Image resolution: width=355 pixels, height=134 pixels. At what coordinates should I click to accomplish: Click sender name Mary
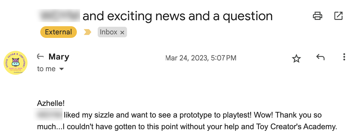(x=59, y=57)
